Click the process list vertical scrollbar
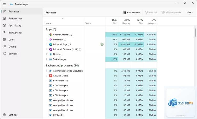Image resolution: width=197 pixels, height=119 pixels. 195,32
